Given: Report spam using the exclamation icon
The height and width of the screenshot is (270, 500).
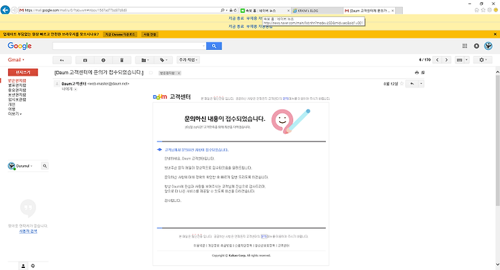Looking at the screenshot, I should [x=103, y=60].
